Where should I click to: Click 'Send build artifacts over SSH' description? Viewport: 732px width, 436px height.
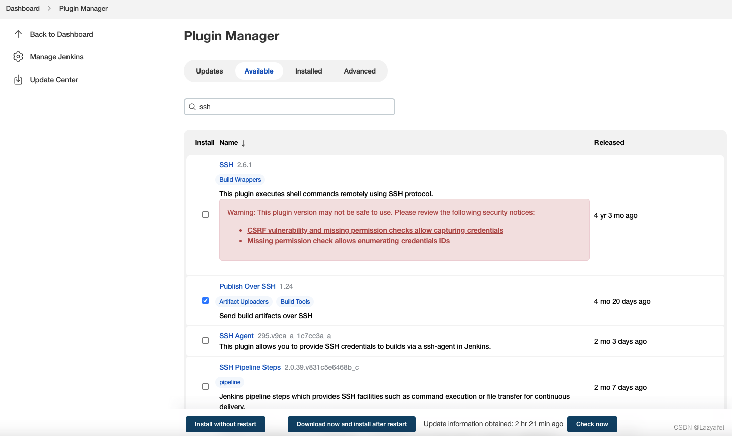265,316
